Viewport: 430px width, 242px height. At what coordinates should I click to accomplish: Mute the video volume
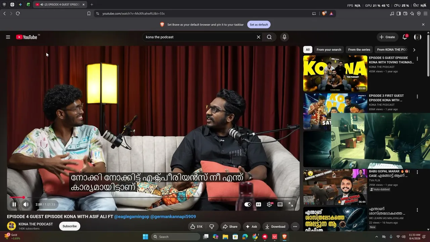pyautogui.click(x=26, y=204)
